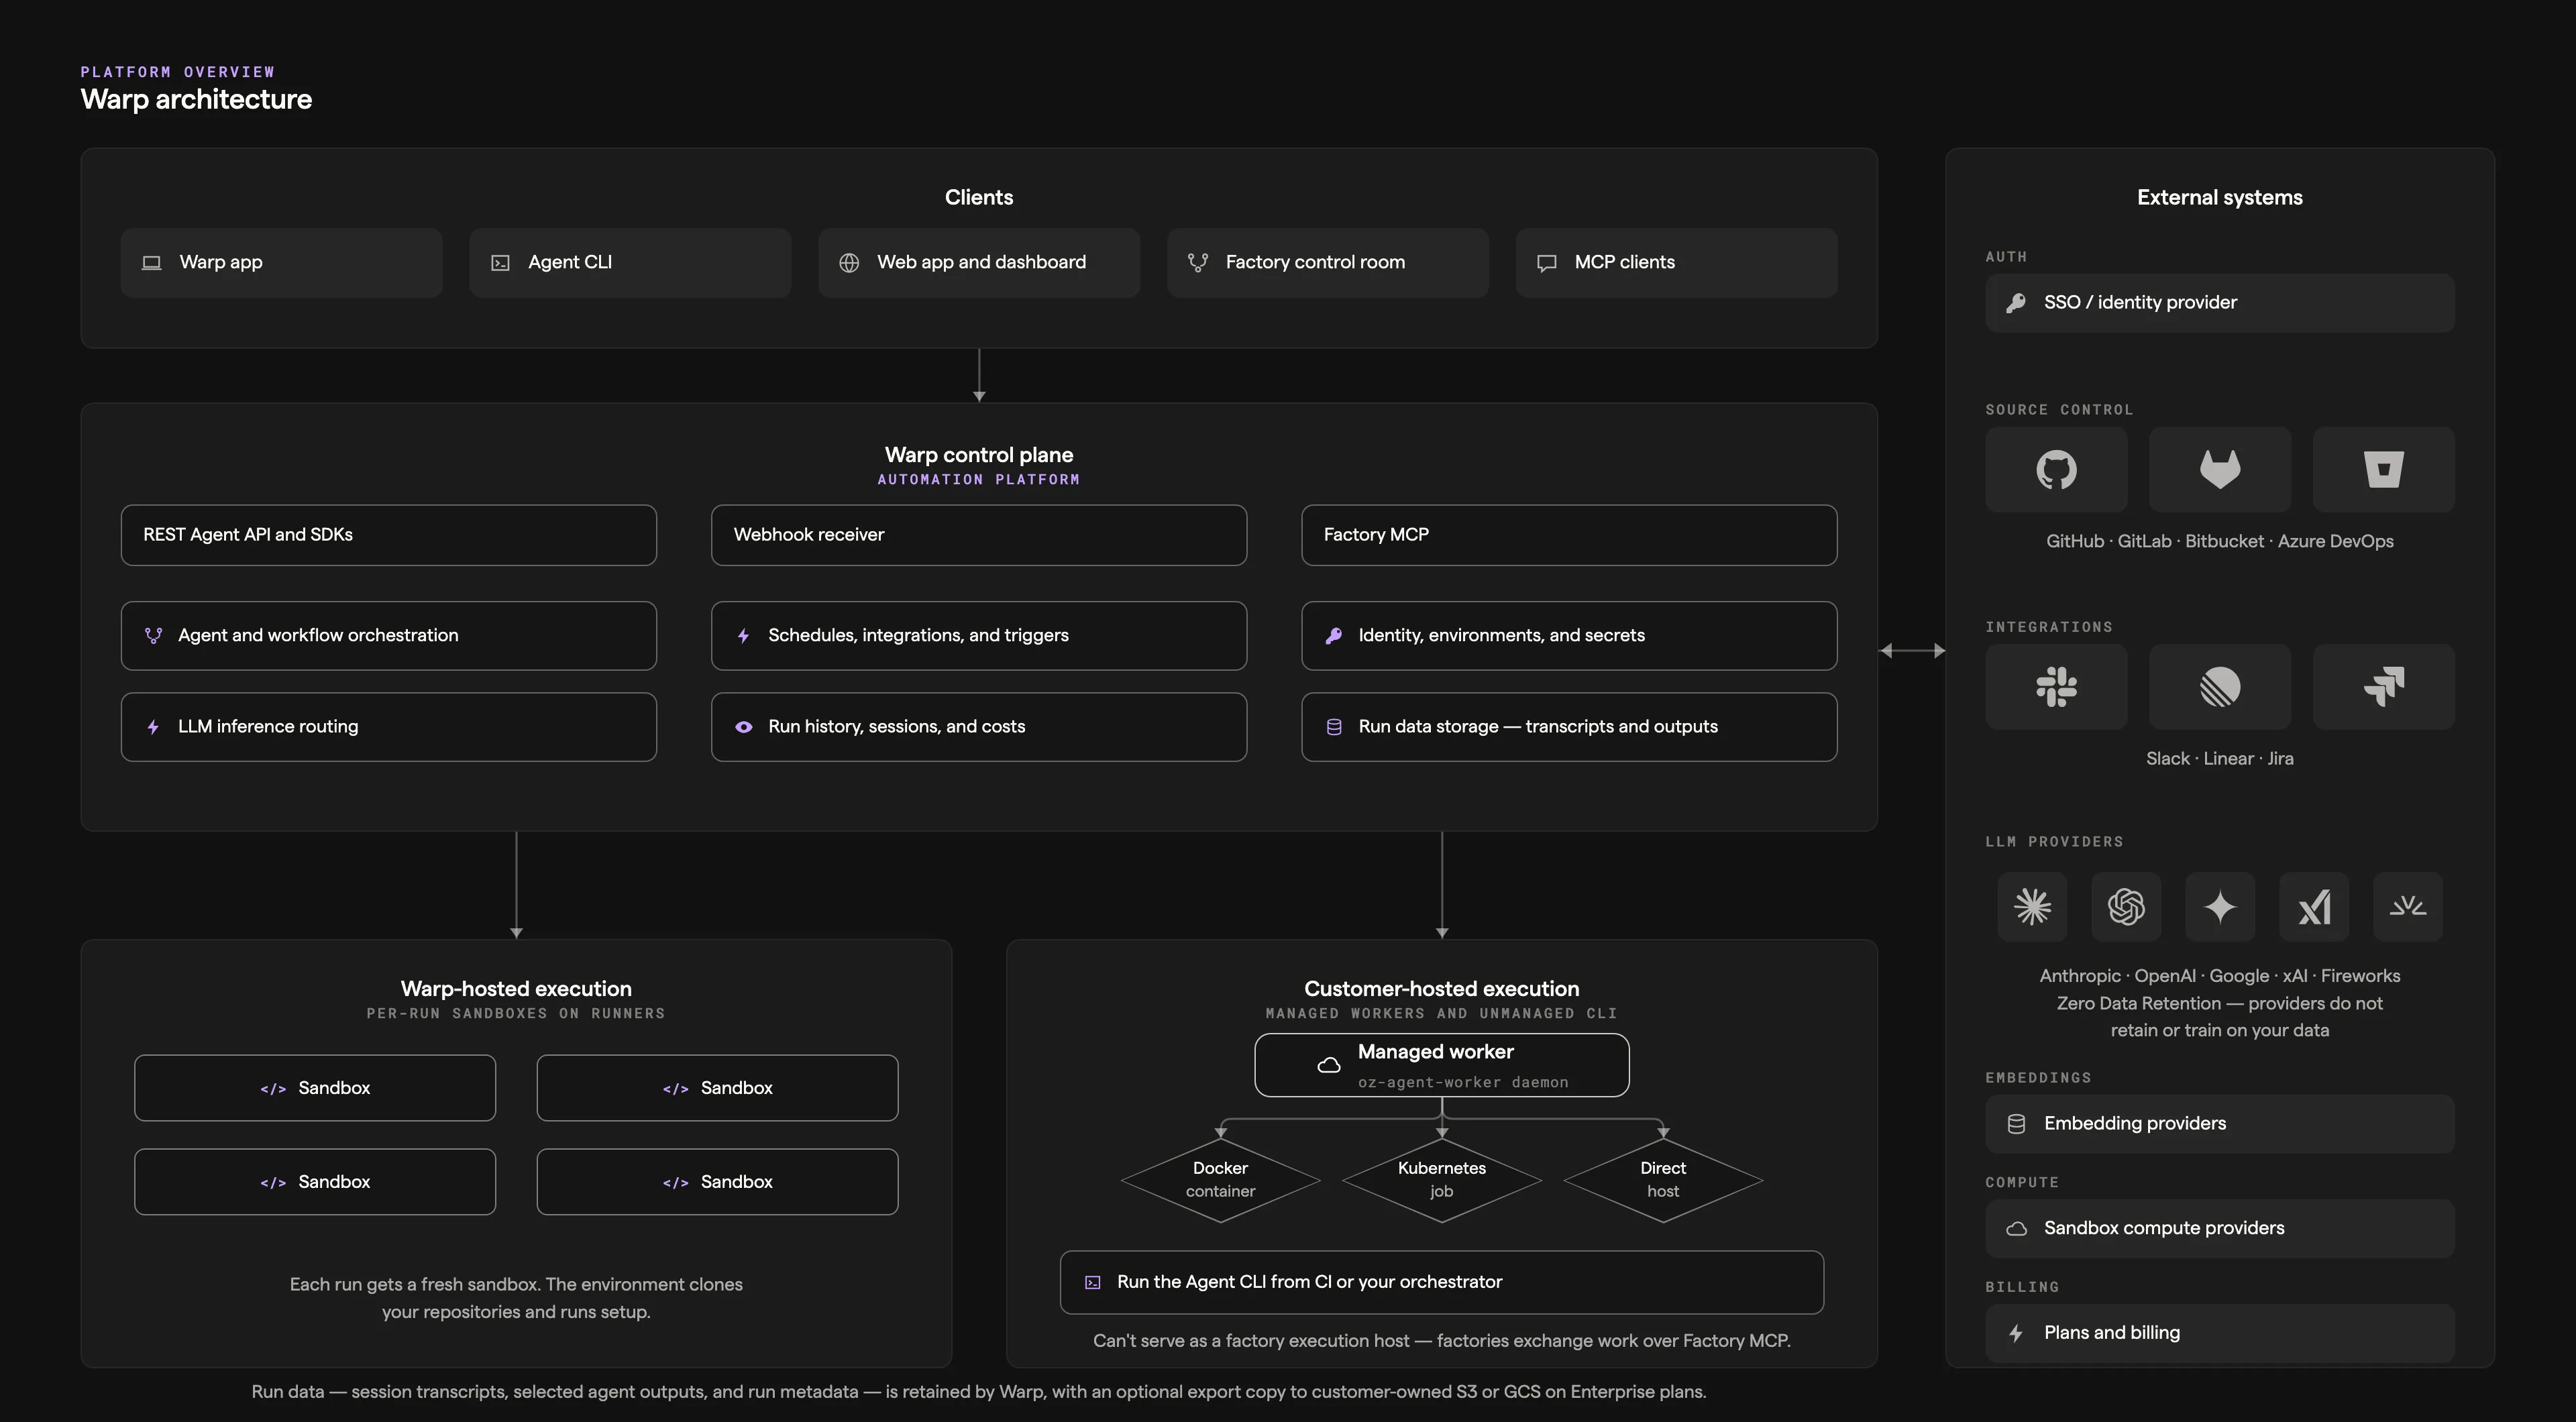Click the Bitbucket logo tile
2576x1422 pixels.
coord(2383,469)
